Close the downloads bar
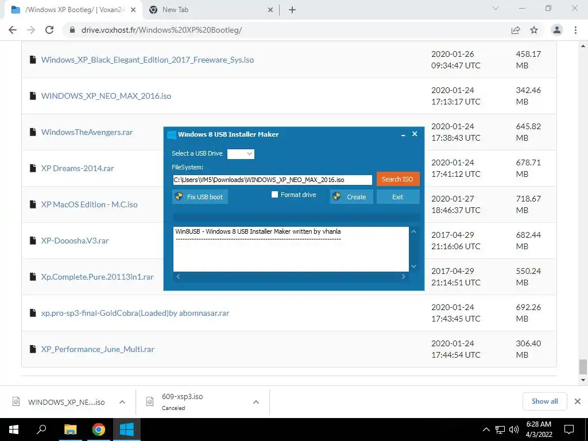This screenshot has height=441, width=588. [578, 401]
